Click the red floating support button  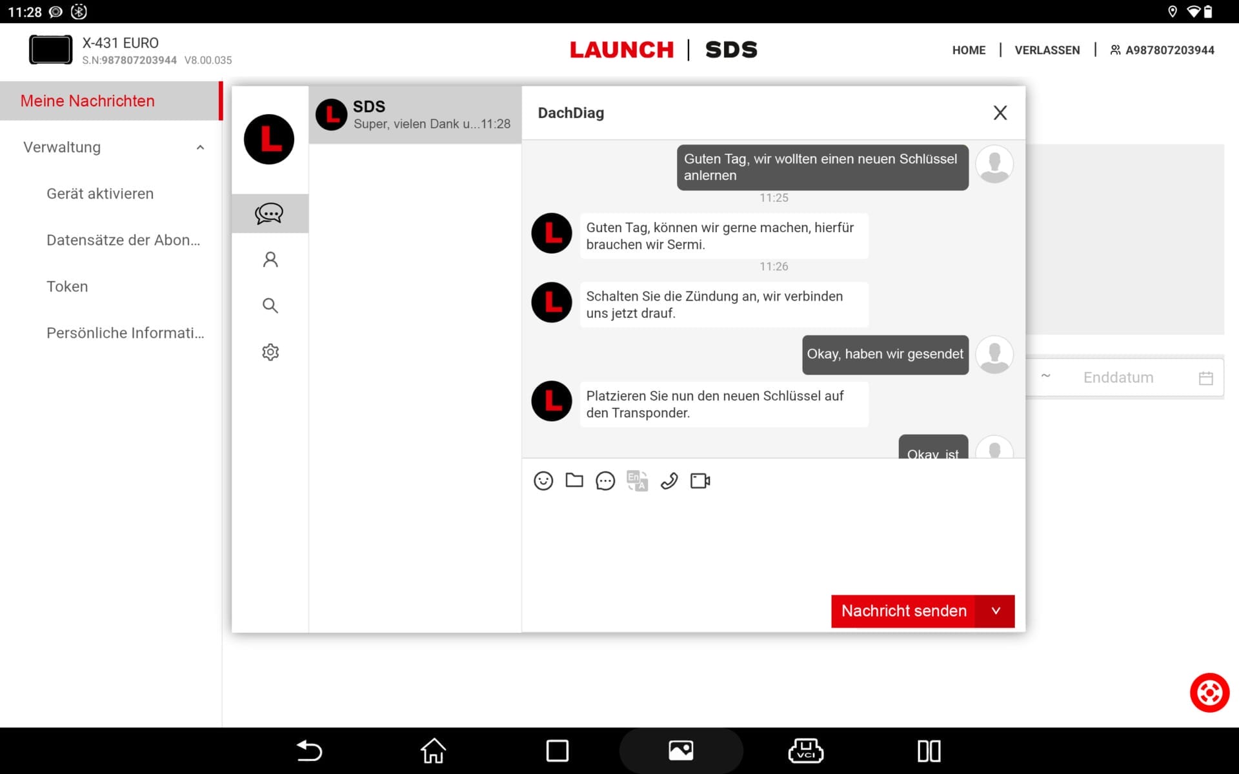coord(1209,693)
